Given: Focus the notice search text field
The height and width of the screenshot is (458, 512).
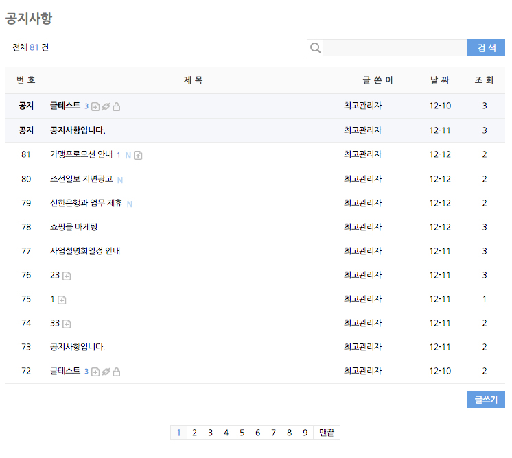Looking at the screenshot, I should click(395, 48).
